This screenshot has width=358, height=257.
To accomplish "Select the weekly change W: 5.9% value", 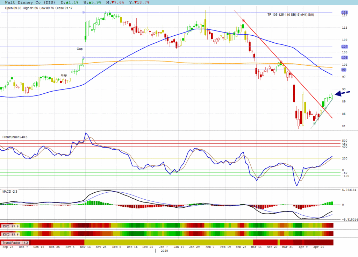I will [92, 2].
